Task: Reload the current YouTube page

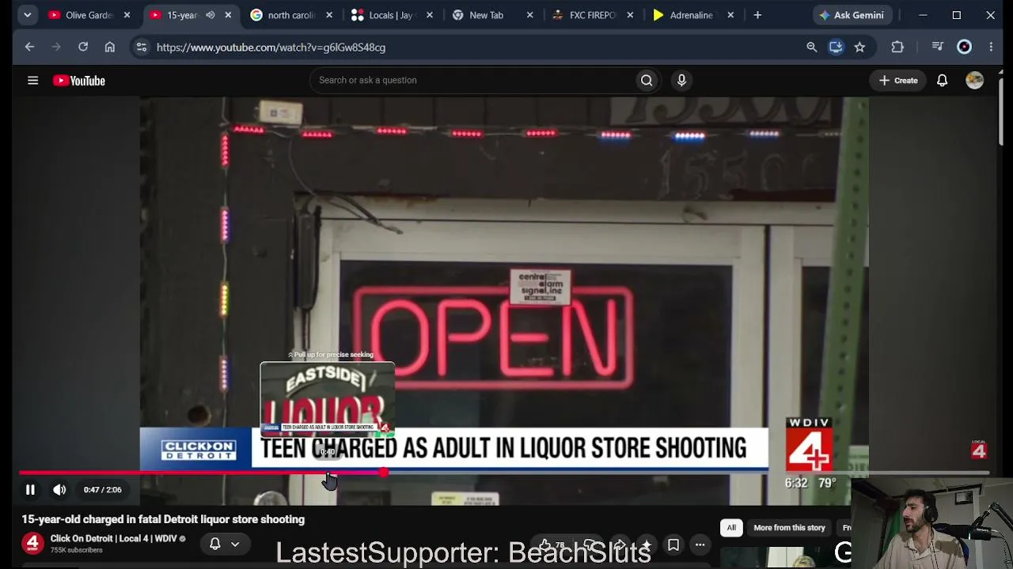Action: click(x=83, y=47)
